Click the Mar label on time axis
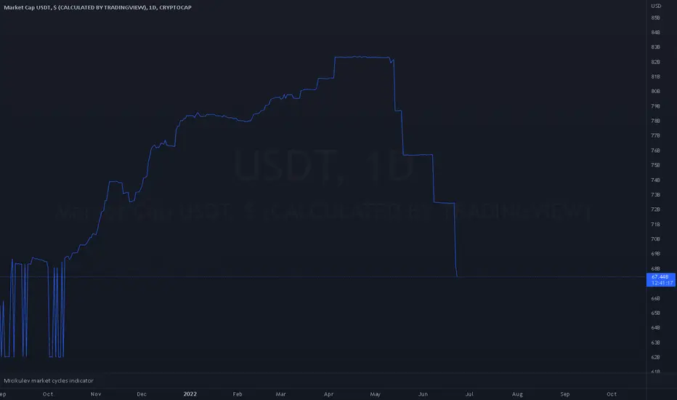This screenshot has width=677, height=400. click(x=280, y=394)
